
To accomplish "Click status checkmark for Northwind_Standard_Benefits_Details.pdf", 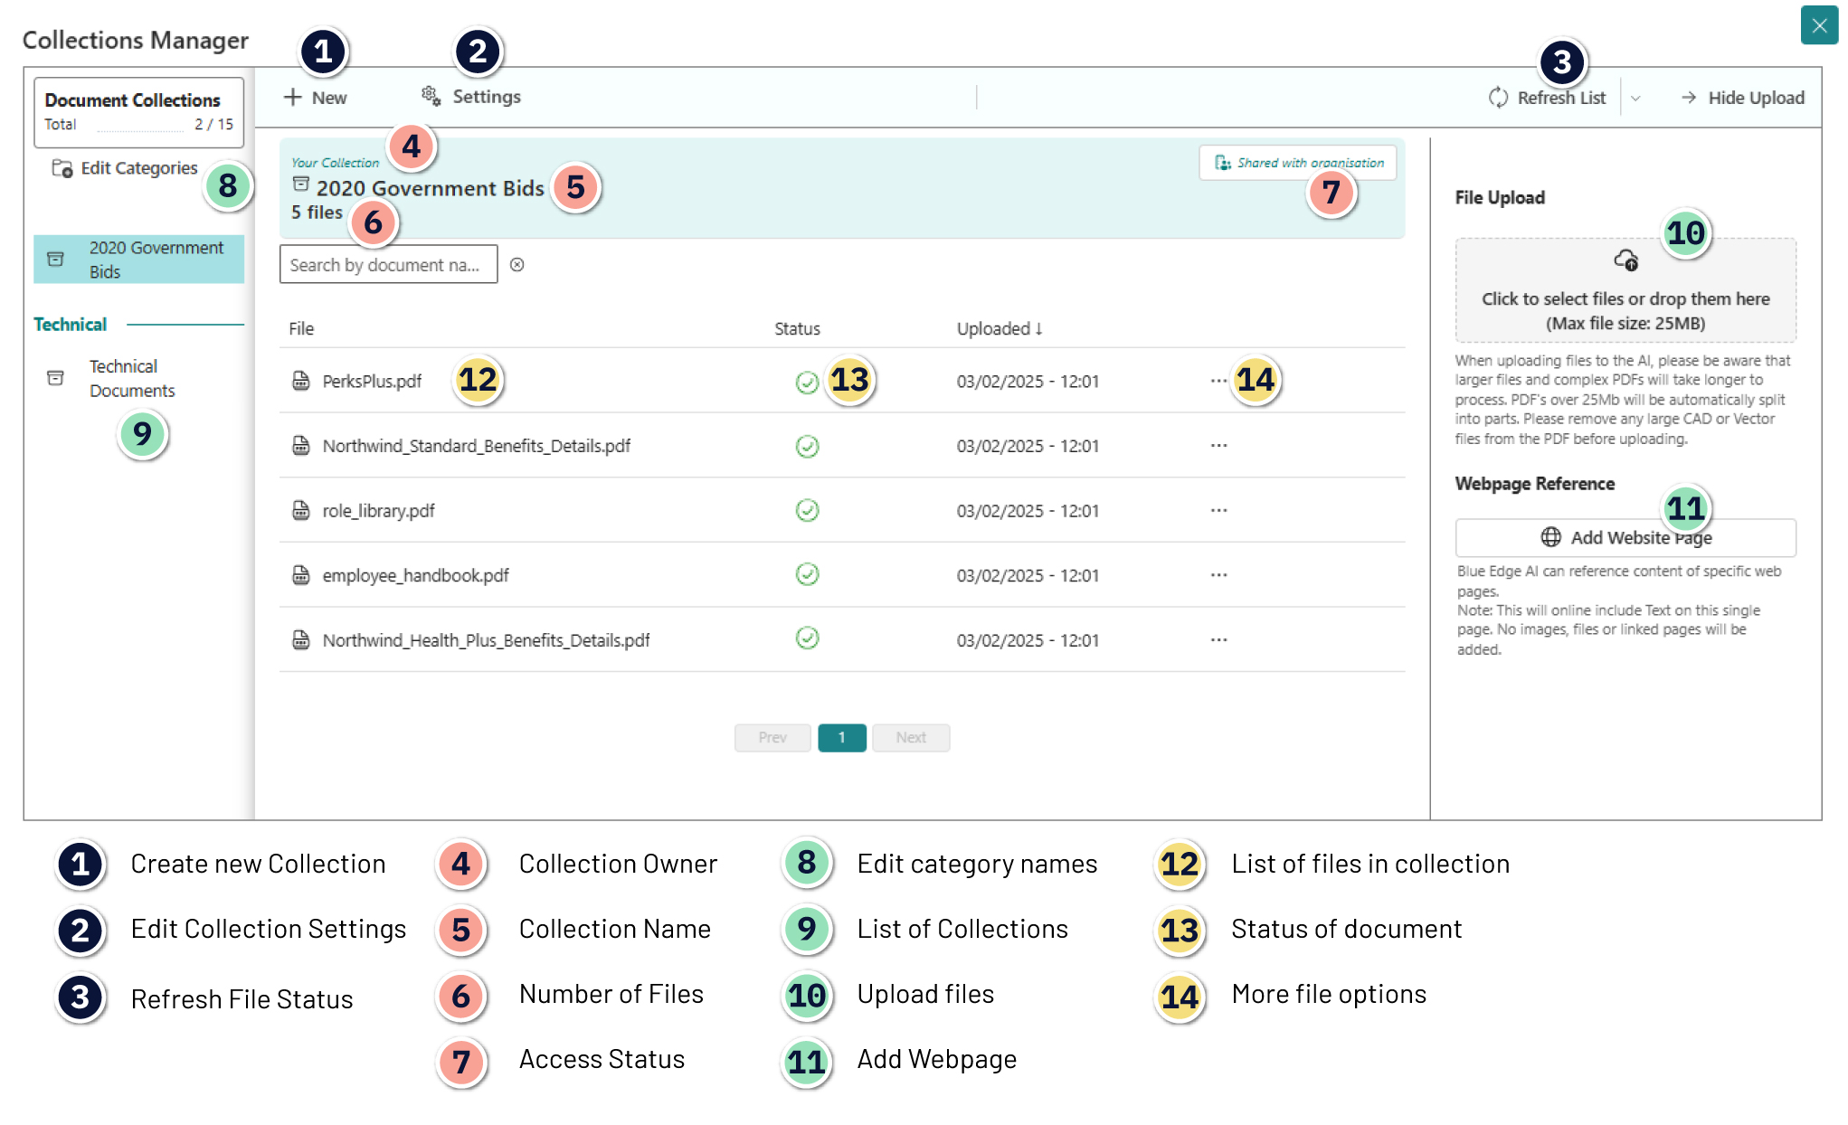I will coord(808,447).
